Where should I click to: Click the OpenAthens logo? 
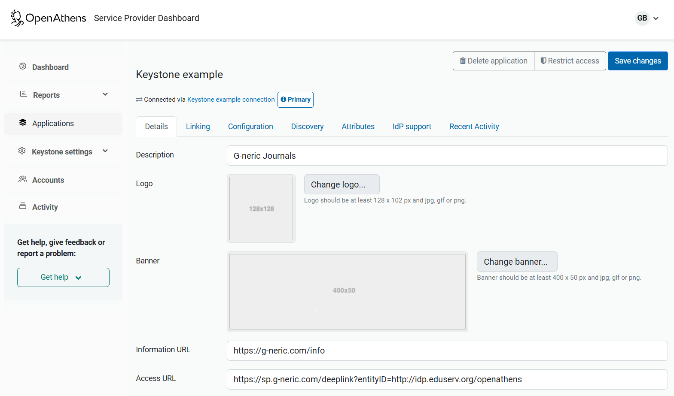[48, 18]
